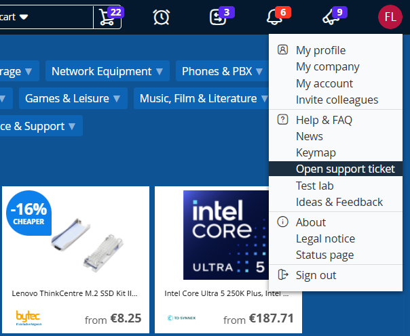410x336 pixels.
Task: Open the Status page link
Action: coord(324,255)
